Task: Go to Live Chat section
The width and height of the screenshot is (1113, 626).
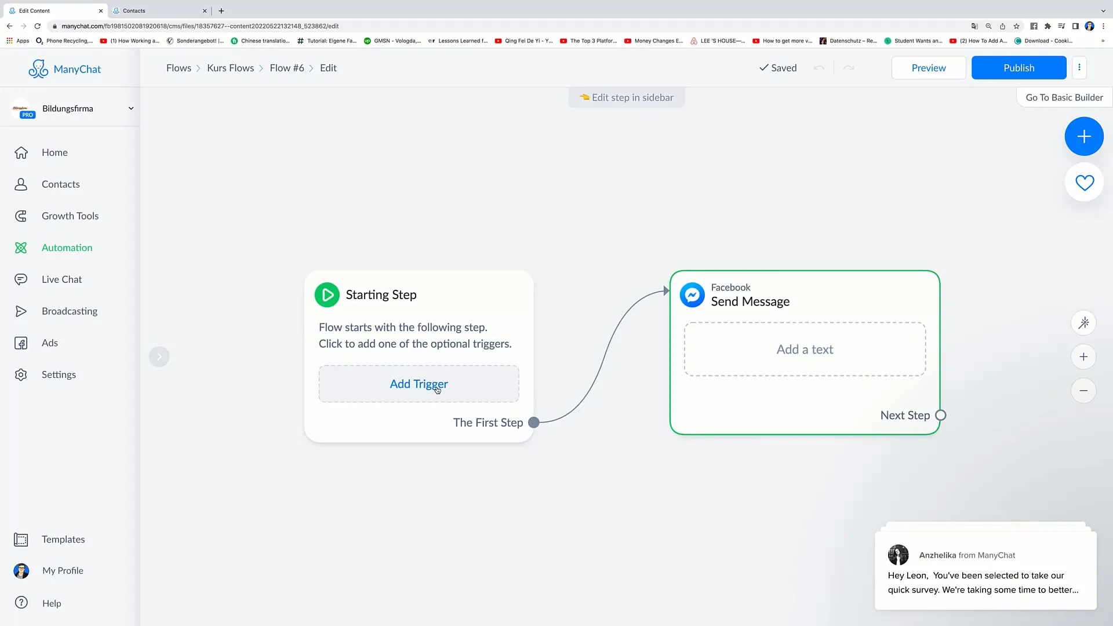Action: (x=61, y=279)
